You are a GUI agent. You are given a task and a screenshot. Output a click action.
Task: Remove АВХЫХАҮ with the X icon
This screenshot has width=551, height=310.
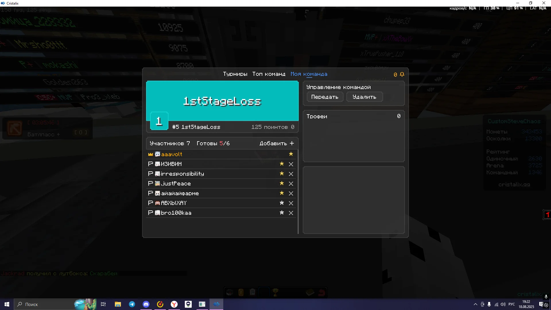291,203
